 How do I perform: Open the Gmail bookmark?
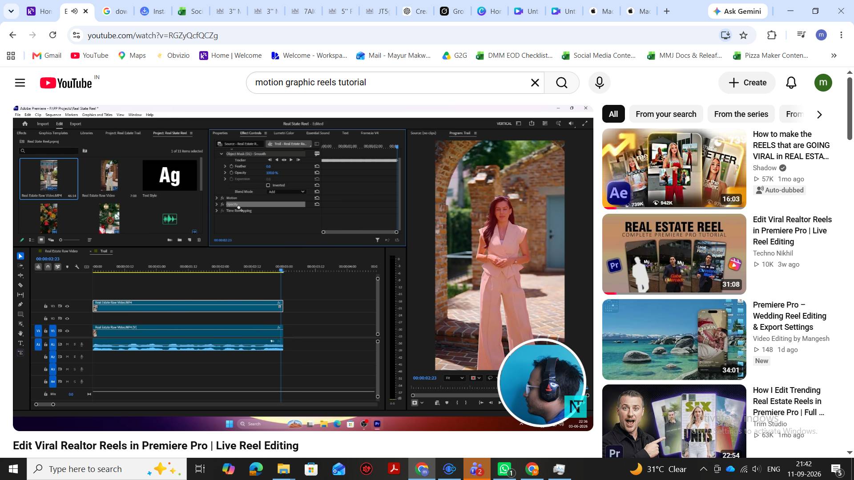[x=47, y=56]
